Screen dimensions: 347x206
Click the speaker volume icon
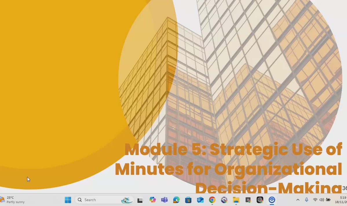click(322, 200)
